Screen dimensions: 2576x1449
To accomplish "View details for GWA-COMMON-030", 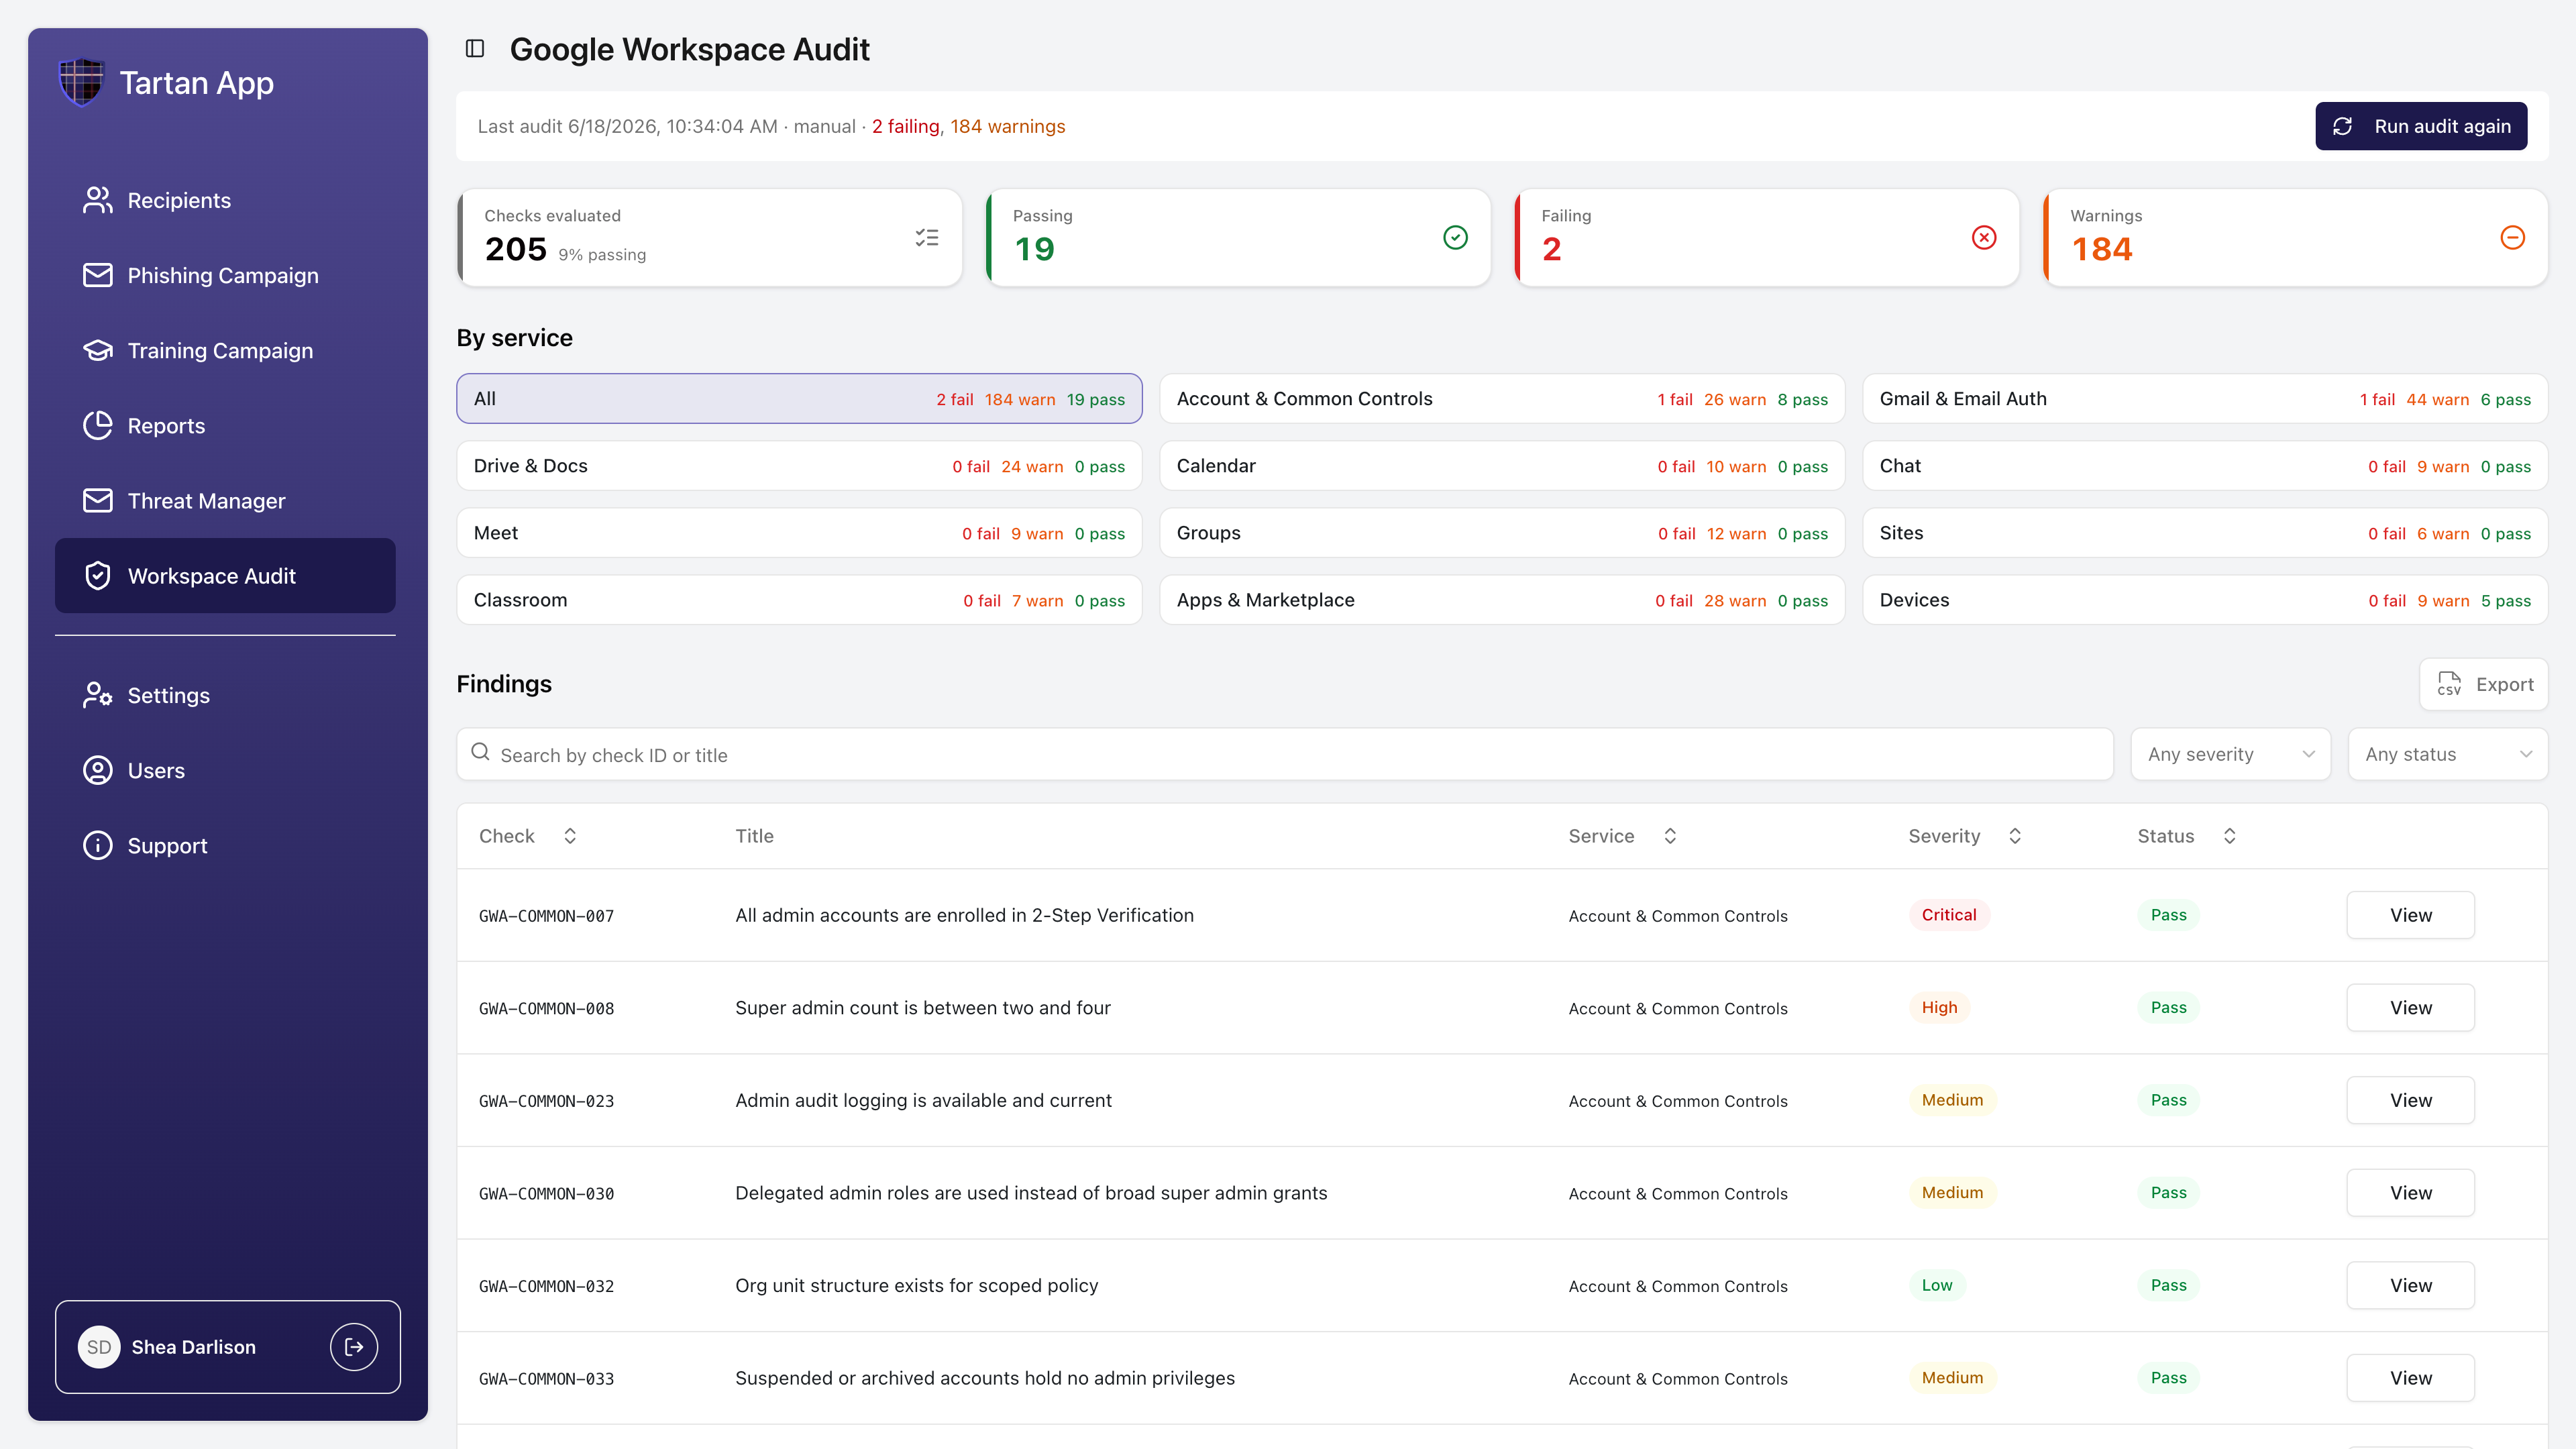I will click(x=2410, y=1192).
